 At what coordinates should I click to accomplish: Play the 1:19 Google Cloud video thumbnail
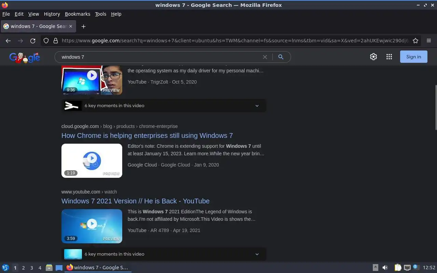coord(92,161)
